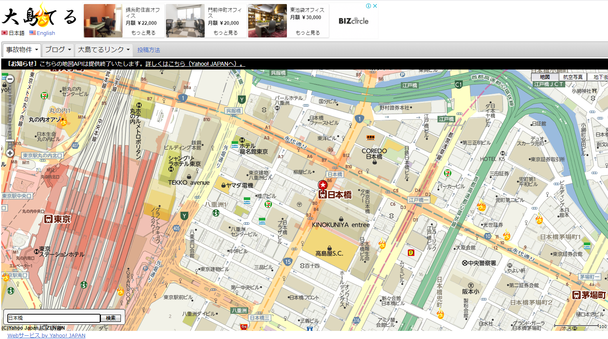The width and height of the screenshot is (608, 339).
Task: Open the flame marker left of 兜町第二ビル
Action: click(x=481, y=206)
